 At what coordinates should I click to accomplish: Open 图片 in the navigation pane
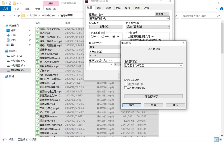(x=13, y=45)
